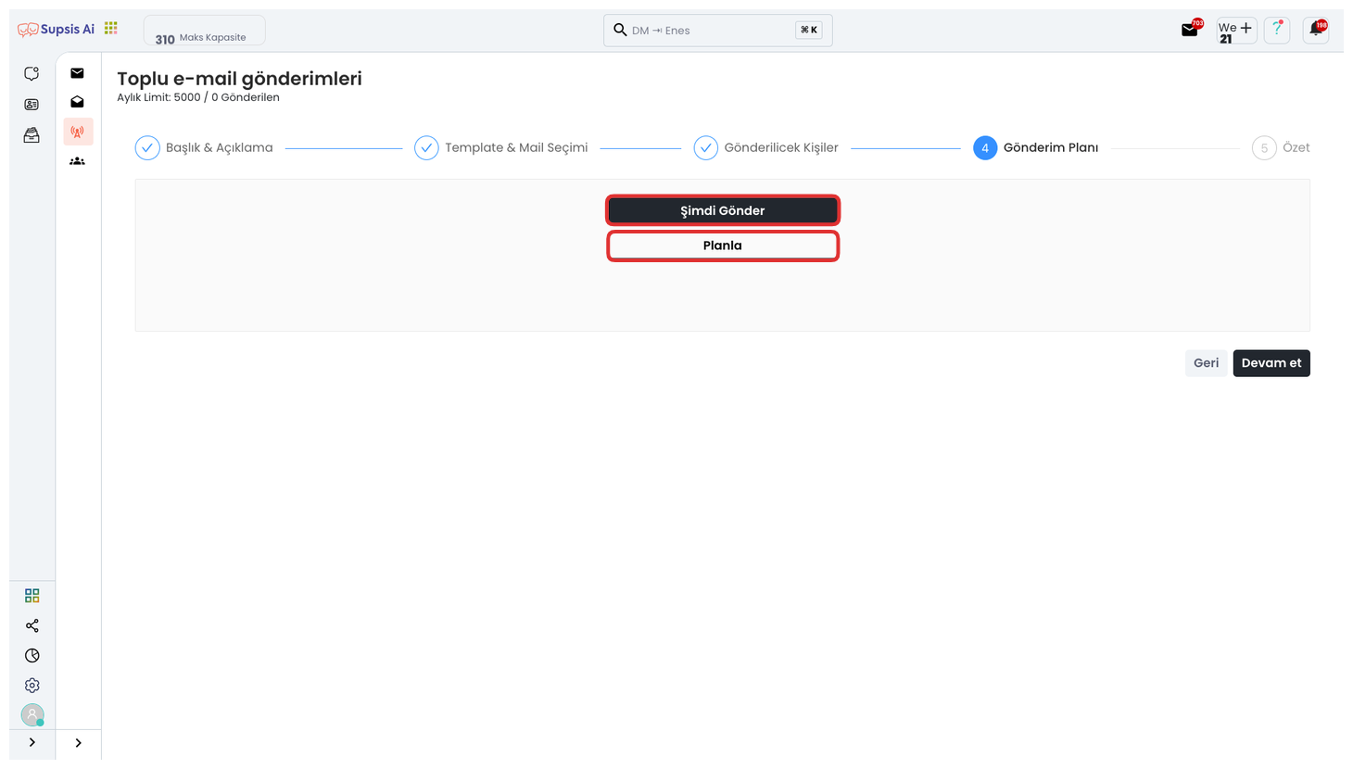This screenshot has width=1353, height=769.
Task: Open the inbox tray sidebar icon
Action: pos(32,135)
